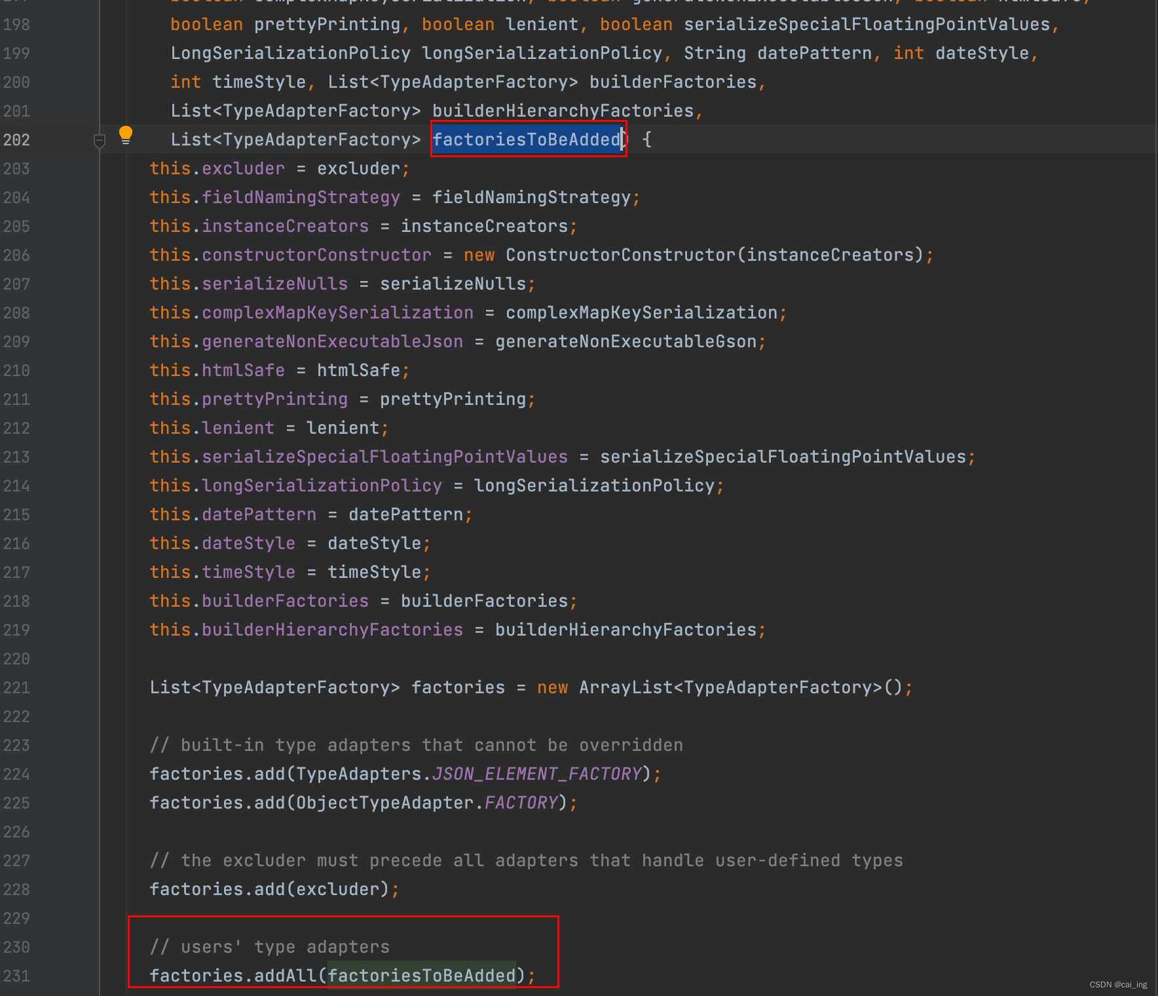Click generateNonExecutableGson value on line 209

click(626, 341)
